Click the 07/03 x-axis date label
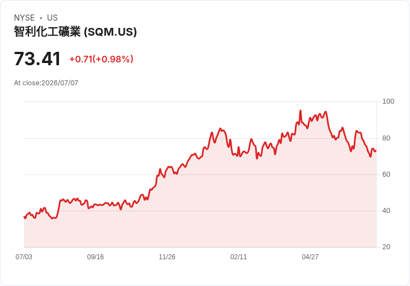 point(24,256)
